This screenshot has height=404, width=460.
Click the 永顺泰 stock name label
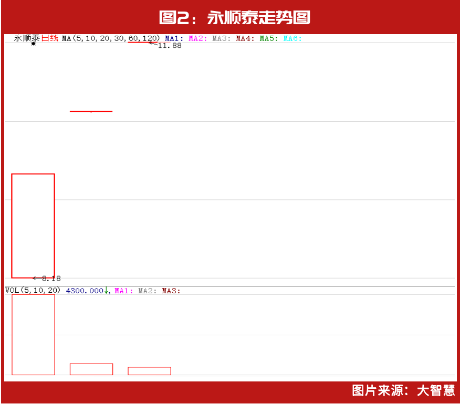27,38
